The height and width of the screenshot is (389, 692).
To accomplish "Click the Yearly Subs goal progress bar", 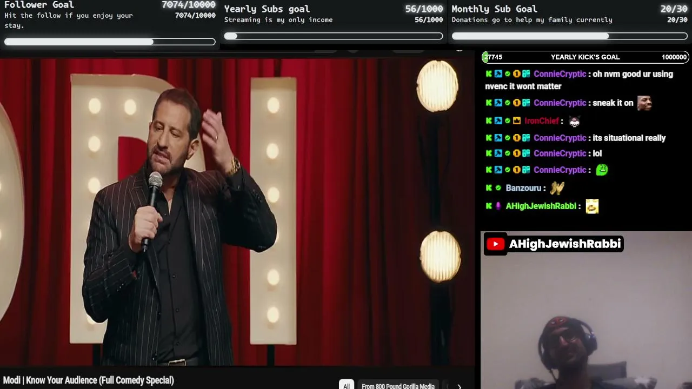I will point(334,36).
